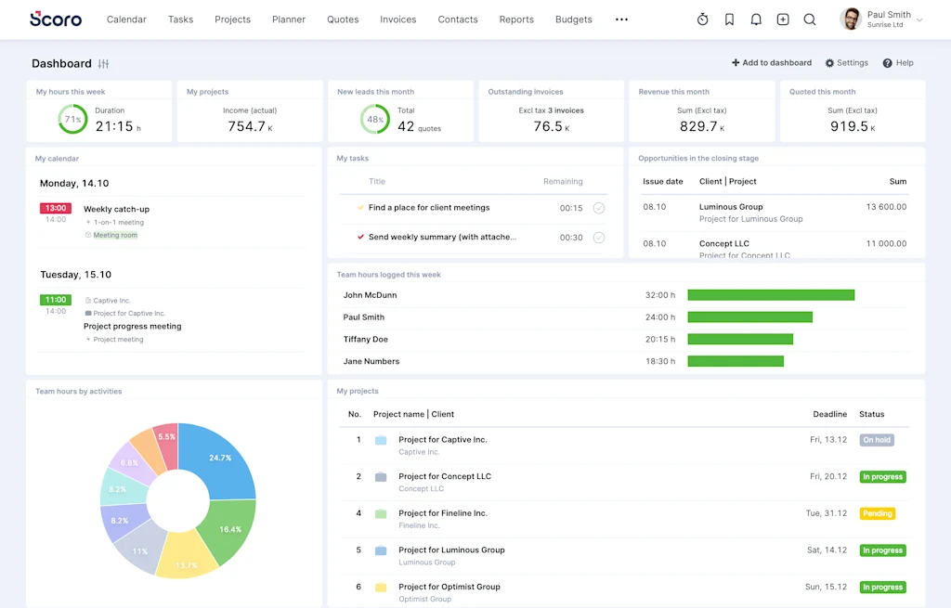Go to the Planner tab

click(x=288, y=19)
